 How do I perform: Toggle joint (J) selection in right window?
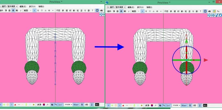pyautogui.click(x=128, y=11)
